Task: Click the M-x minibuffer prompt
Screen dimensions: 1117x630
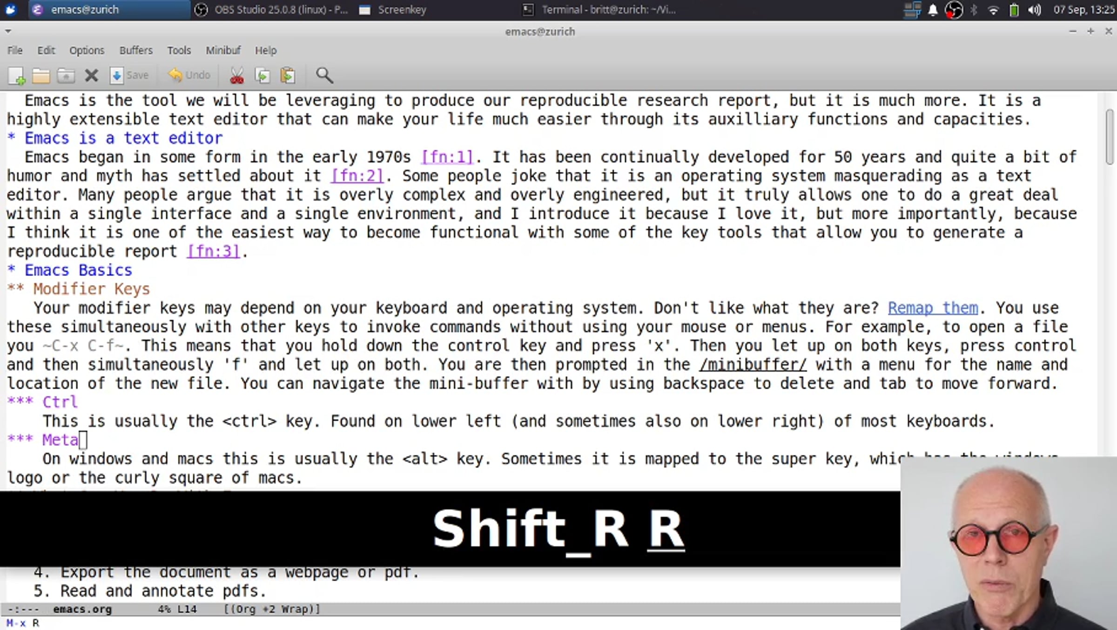Action: (x=16, y=623)
